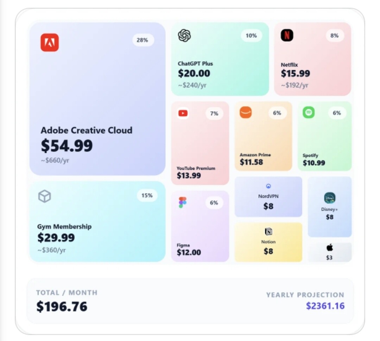Click the $54.99 Adobe price text
Screen dimensions: 380x341
(67, 146)
